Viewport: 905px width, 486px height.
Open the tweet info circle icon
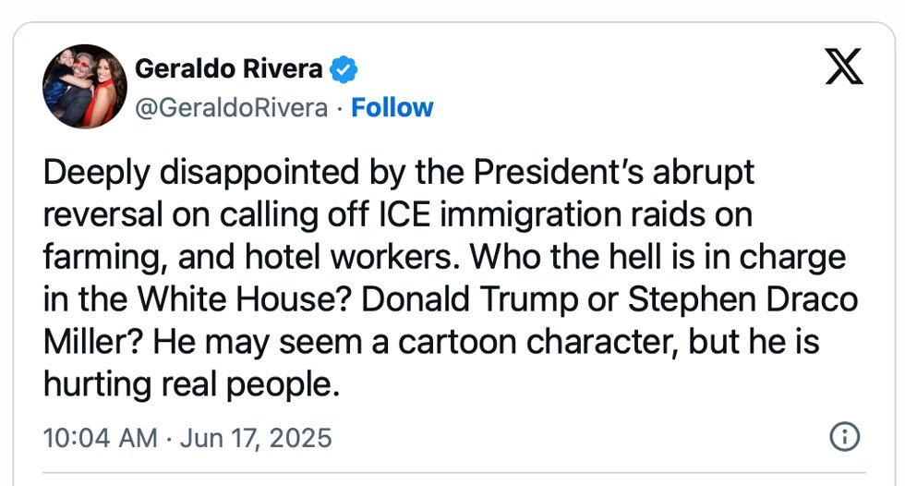coord(844,436)
